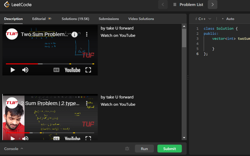The image size is (250, 156).
Task: Expand the Console panel
Action: (14, 149)
